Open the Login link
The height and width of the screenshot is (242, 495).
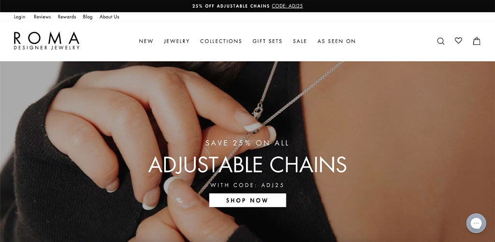[x=19, y=17]
